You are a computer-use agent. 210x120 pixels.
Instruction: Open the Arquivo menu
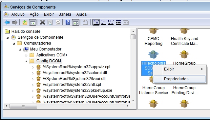click(18, 14)
